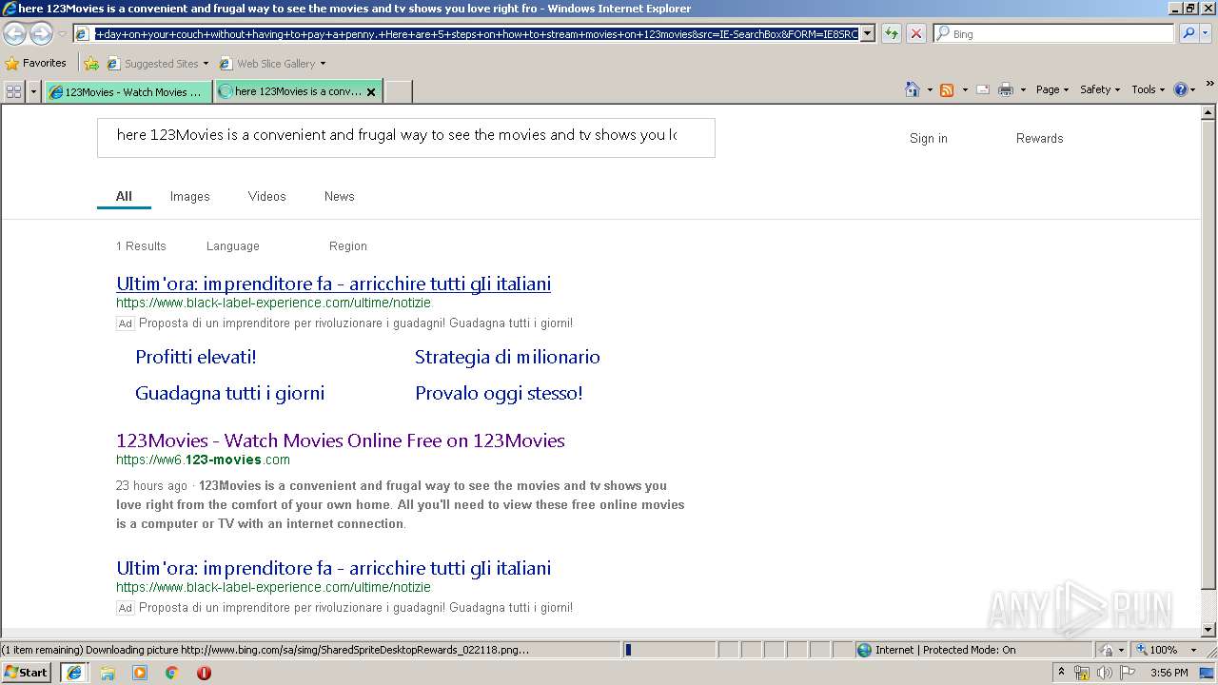Expand the Suggested Sites dropdown
This screenshot has width=1218, height=685.
[206, 64]
